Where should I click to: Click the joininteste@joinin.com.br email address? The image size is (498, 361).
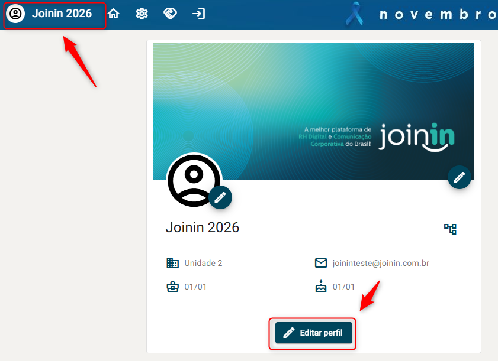pos(381,263)
